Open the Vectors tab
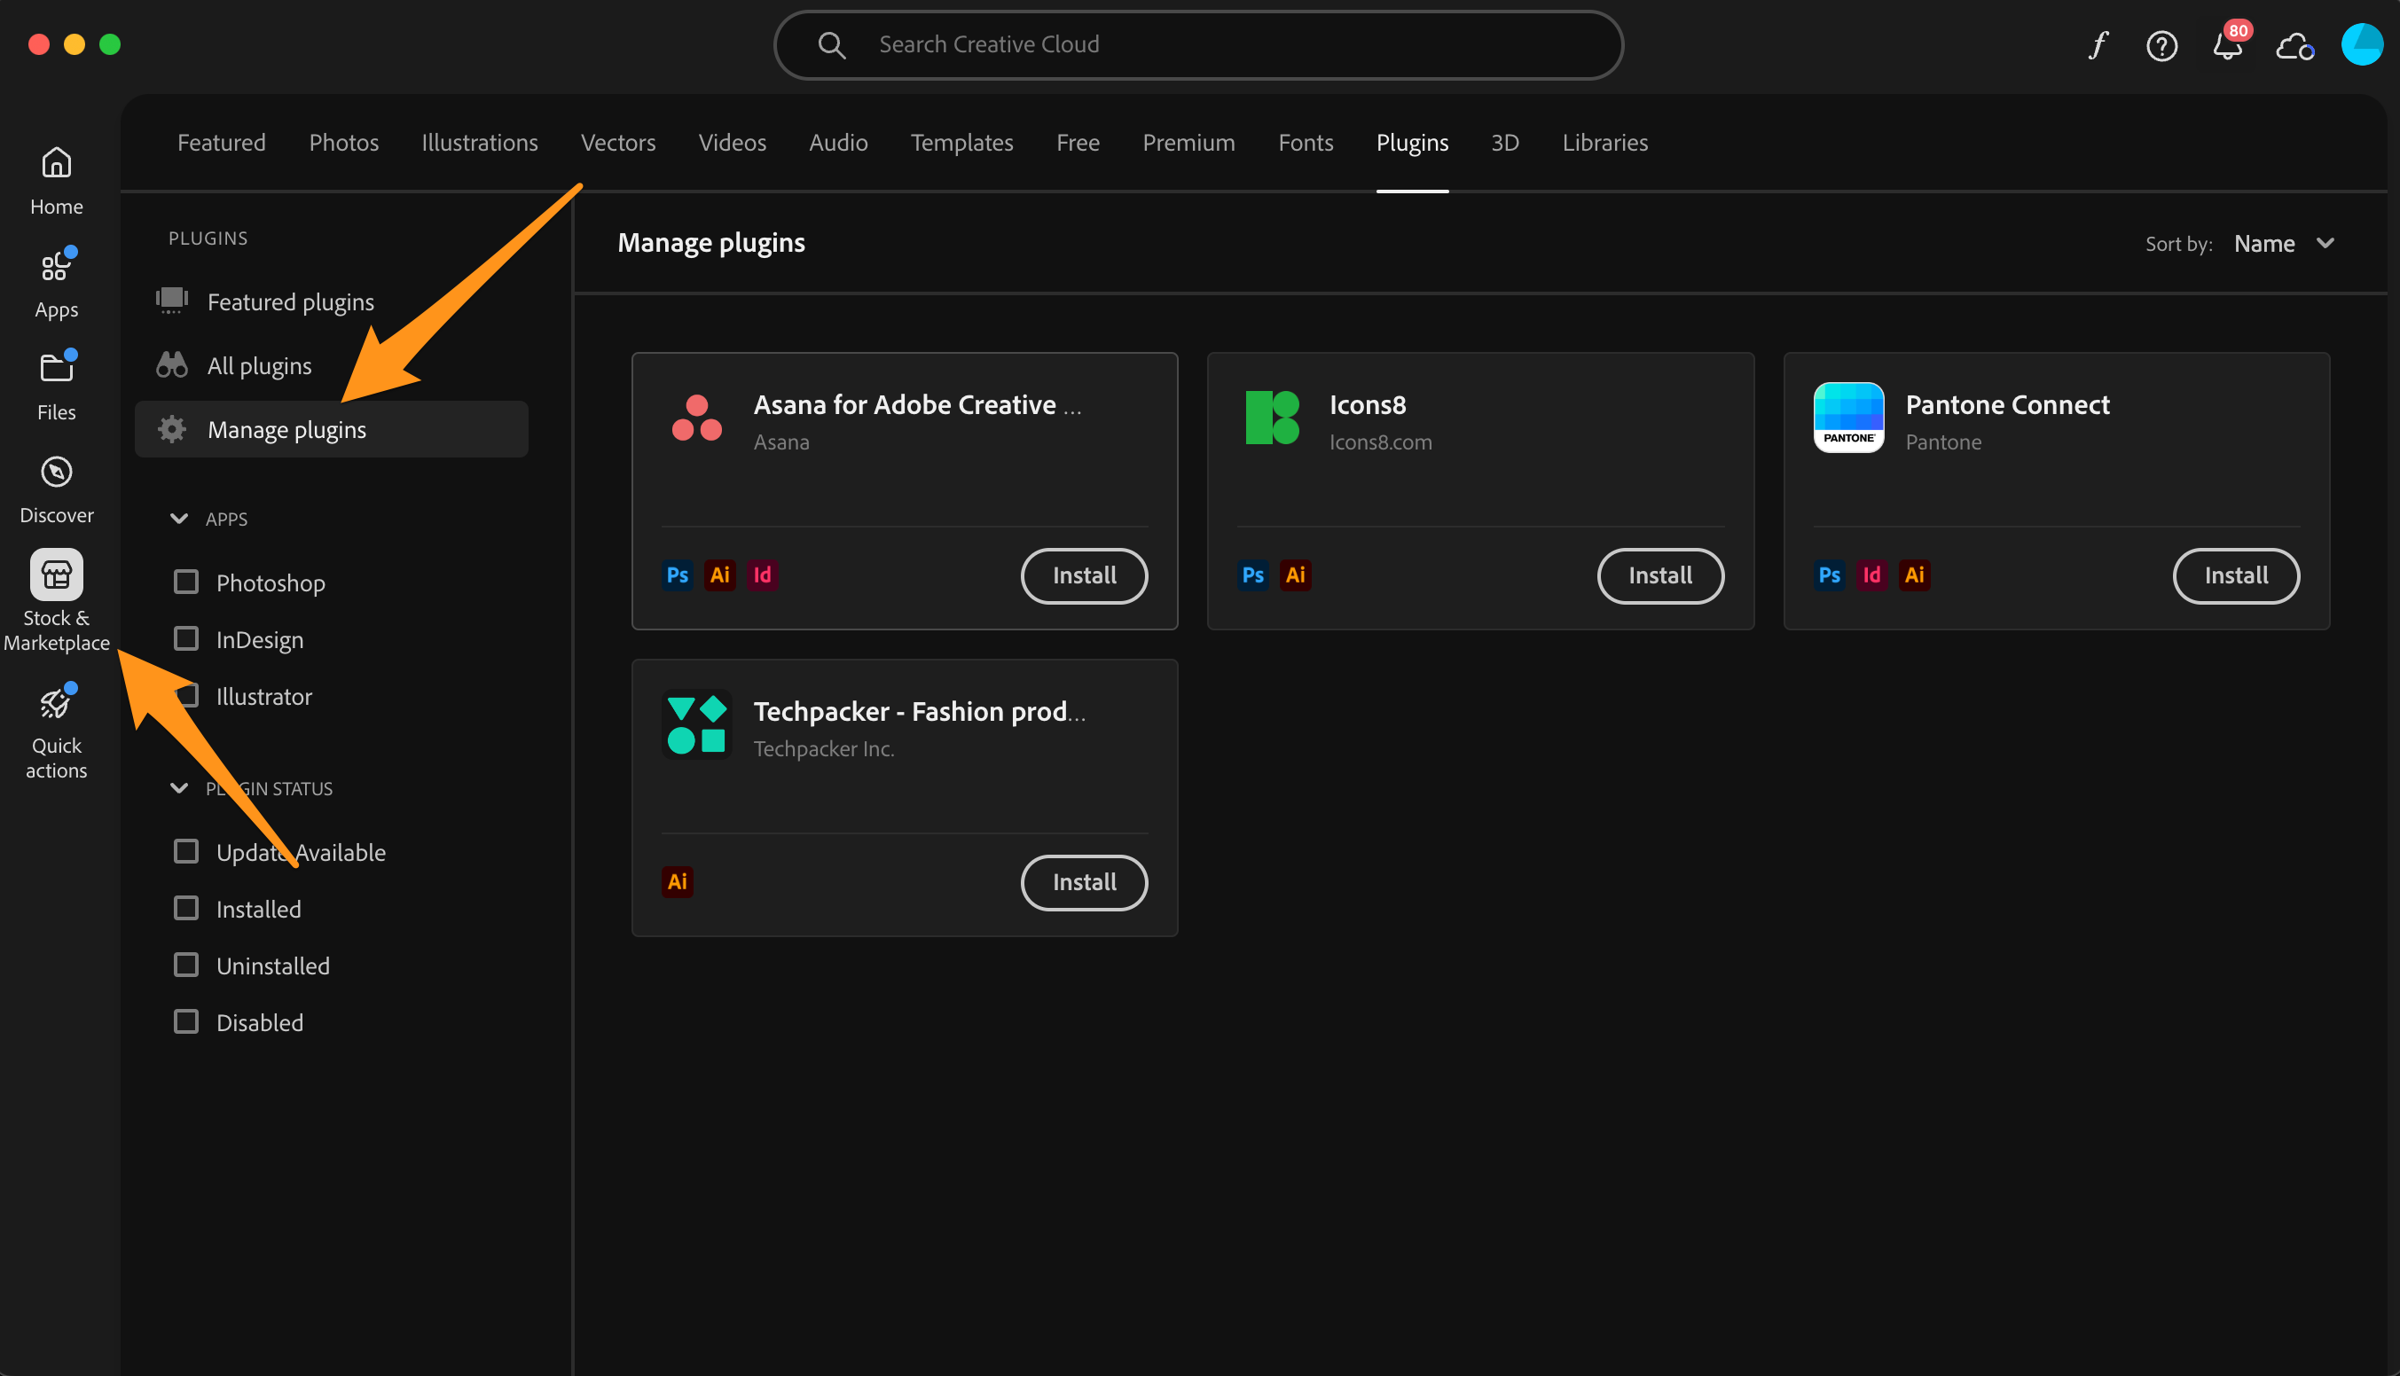The image size is (2400, 1376). coord(617,143)
